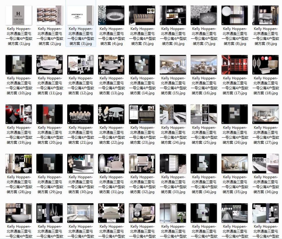Screen dimensions: 282x239
Task: Select the white sofa moodboard (11).jpg
Action: click(x=49, y=65)
